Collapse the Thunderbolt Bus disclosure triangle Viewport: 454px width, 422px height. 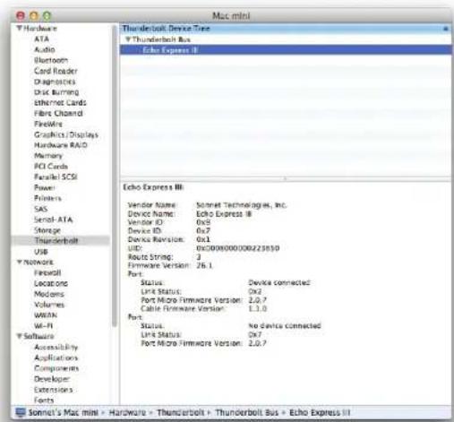tap(128, 39)
